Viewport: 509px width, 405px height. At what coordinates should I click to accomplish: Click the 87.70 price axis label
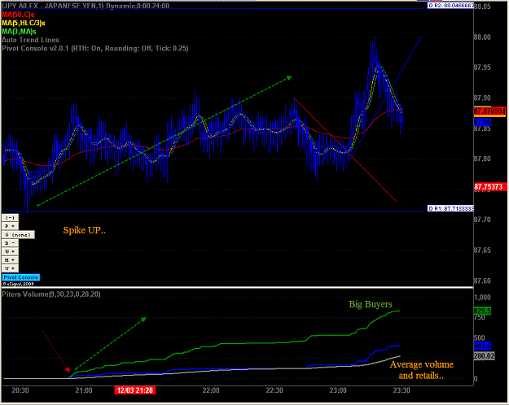click(x=482, y=220)
